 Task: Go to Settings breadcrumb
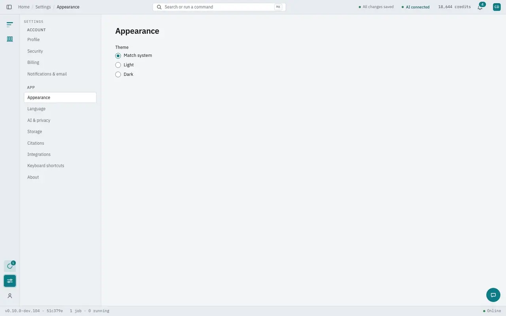43,7
